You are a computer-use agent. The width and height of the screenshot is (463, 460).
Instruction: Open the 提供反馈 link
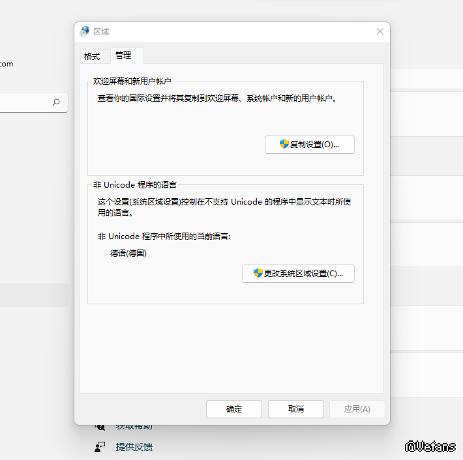point(134,447)
